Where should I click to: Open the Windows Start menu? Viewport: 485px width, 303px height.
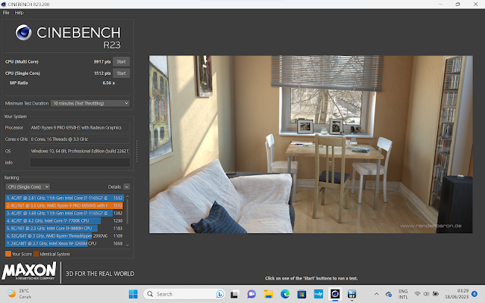coord(133,294)
